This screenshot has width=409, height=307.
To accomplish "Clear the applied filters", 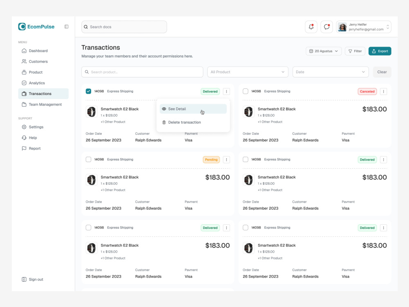I will (382, 72).
